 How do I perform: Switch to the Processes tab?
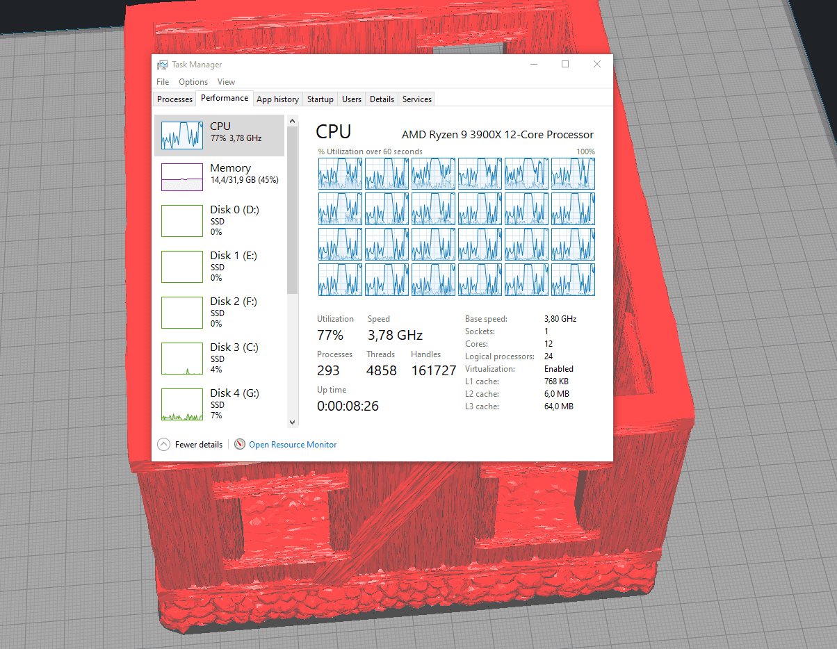[174, 99]
